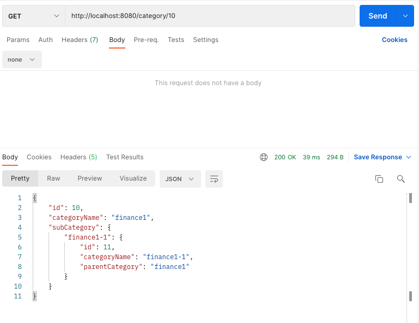The width and height of the screenshot is (419, 323).
Task: Click the response body scrollbar thumb at top
Action: 410,198
